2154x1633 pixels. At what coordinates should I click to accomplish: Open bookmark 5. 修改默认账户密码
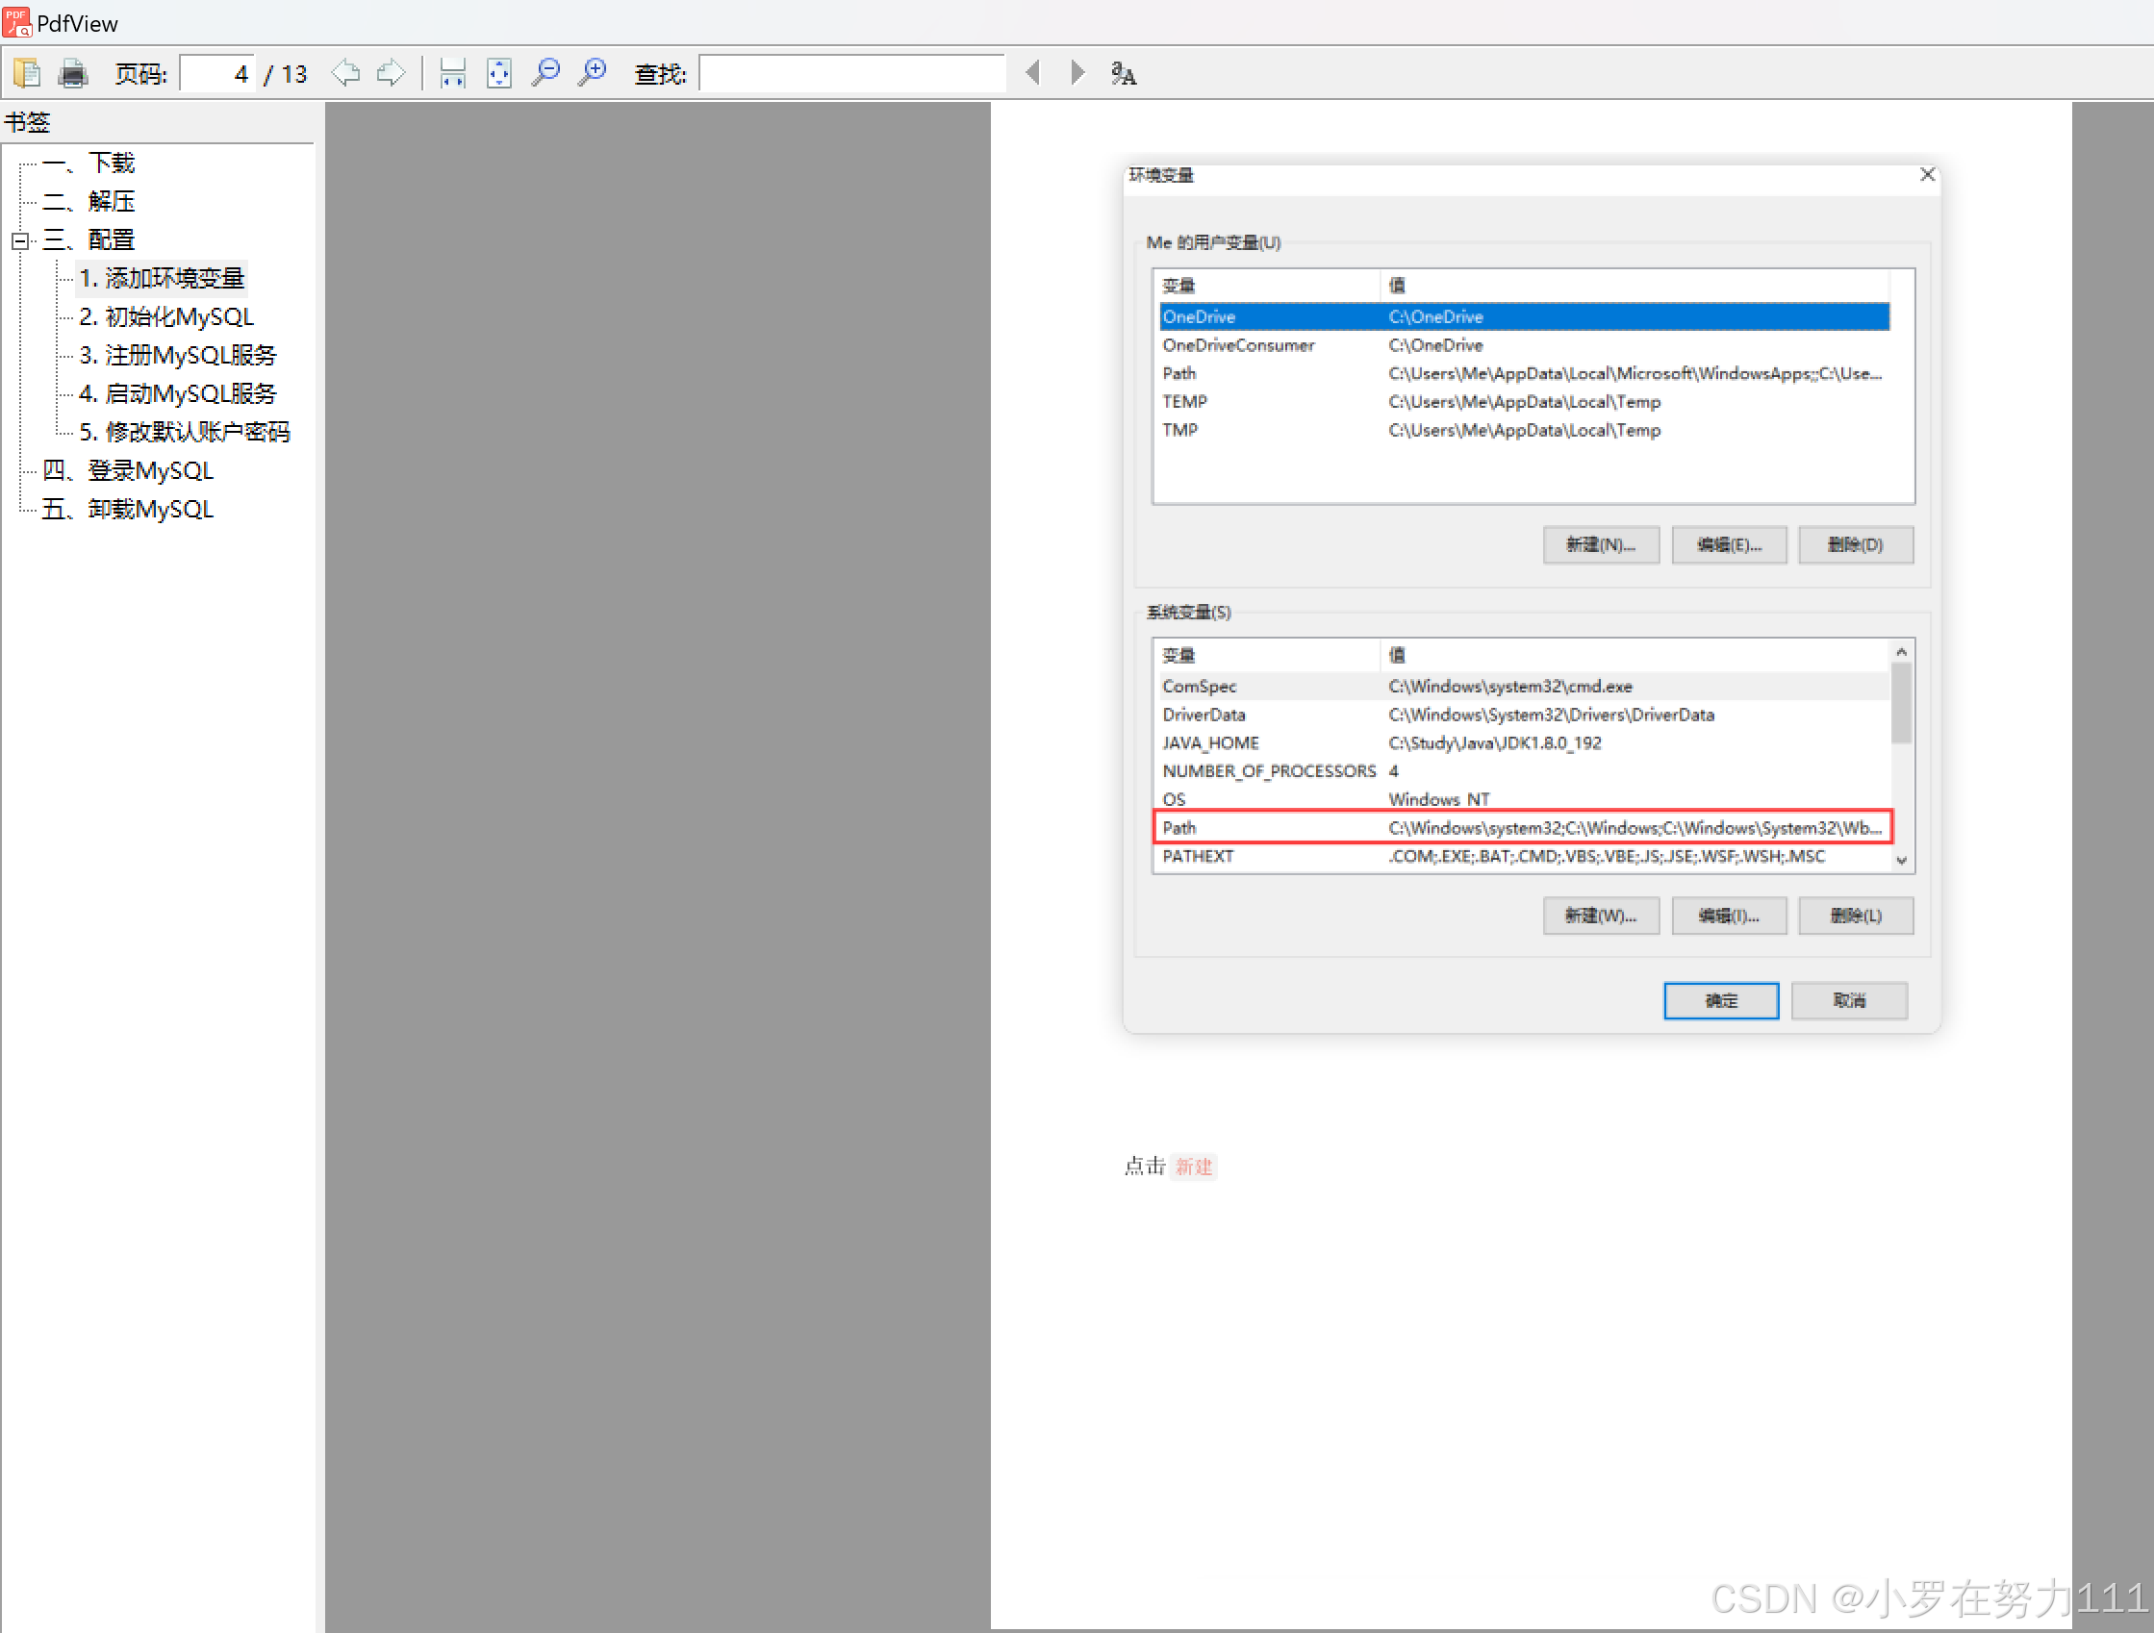(x=184, y=432)
